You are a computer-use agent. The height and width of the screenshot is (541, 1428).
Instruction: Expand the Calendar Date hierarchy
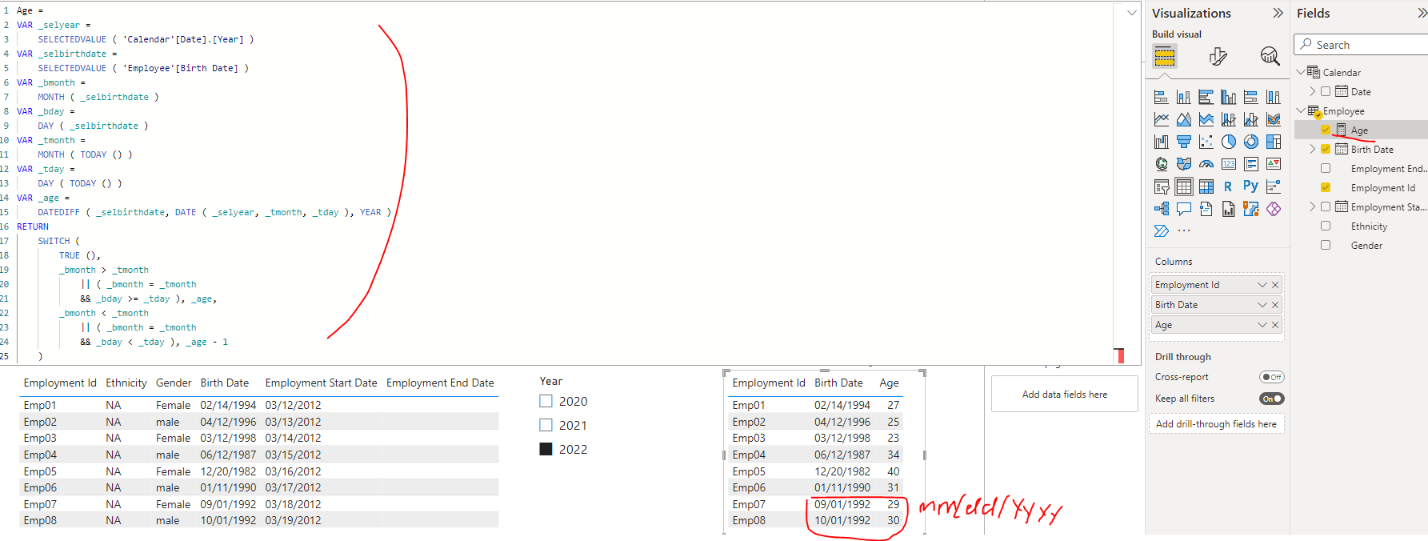click(x=1312, y=92)
